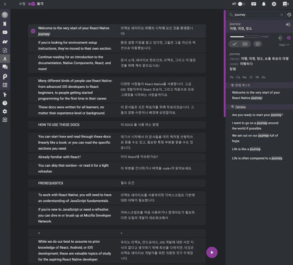Open the Ce dictionary link

[x=238, y=77]
